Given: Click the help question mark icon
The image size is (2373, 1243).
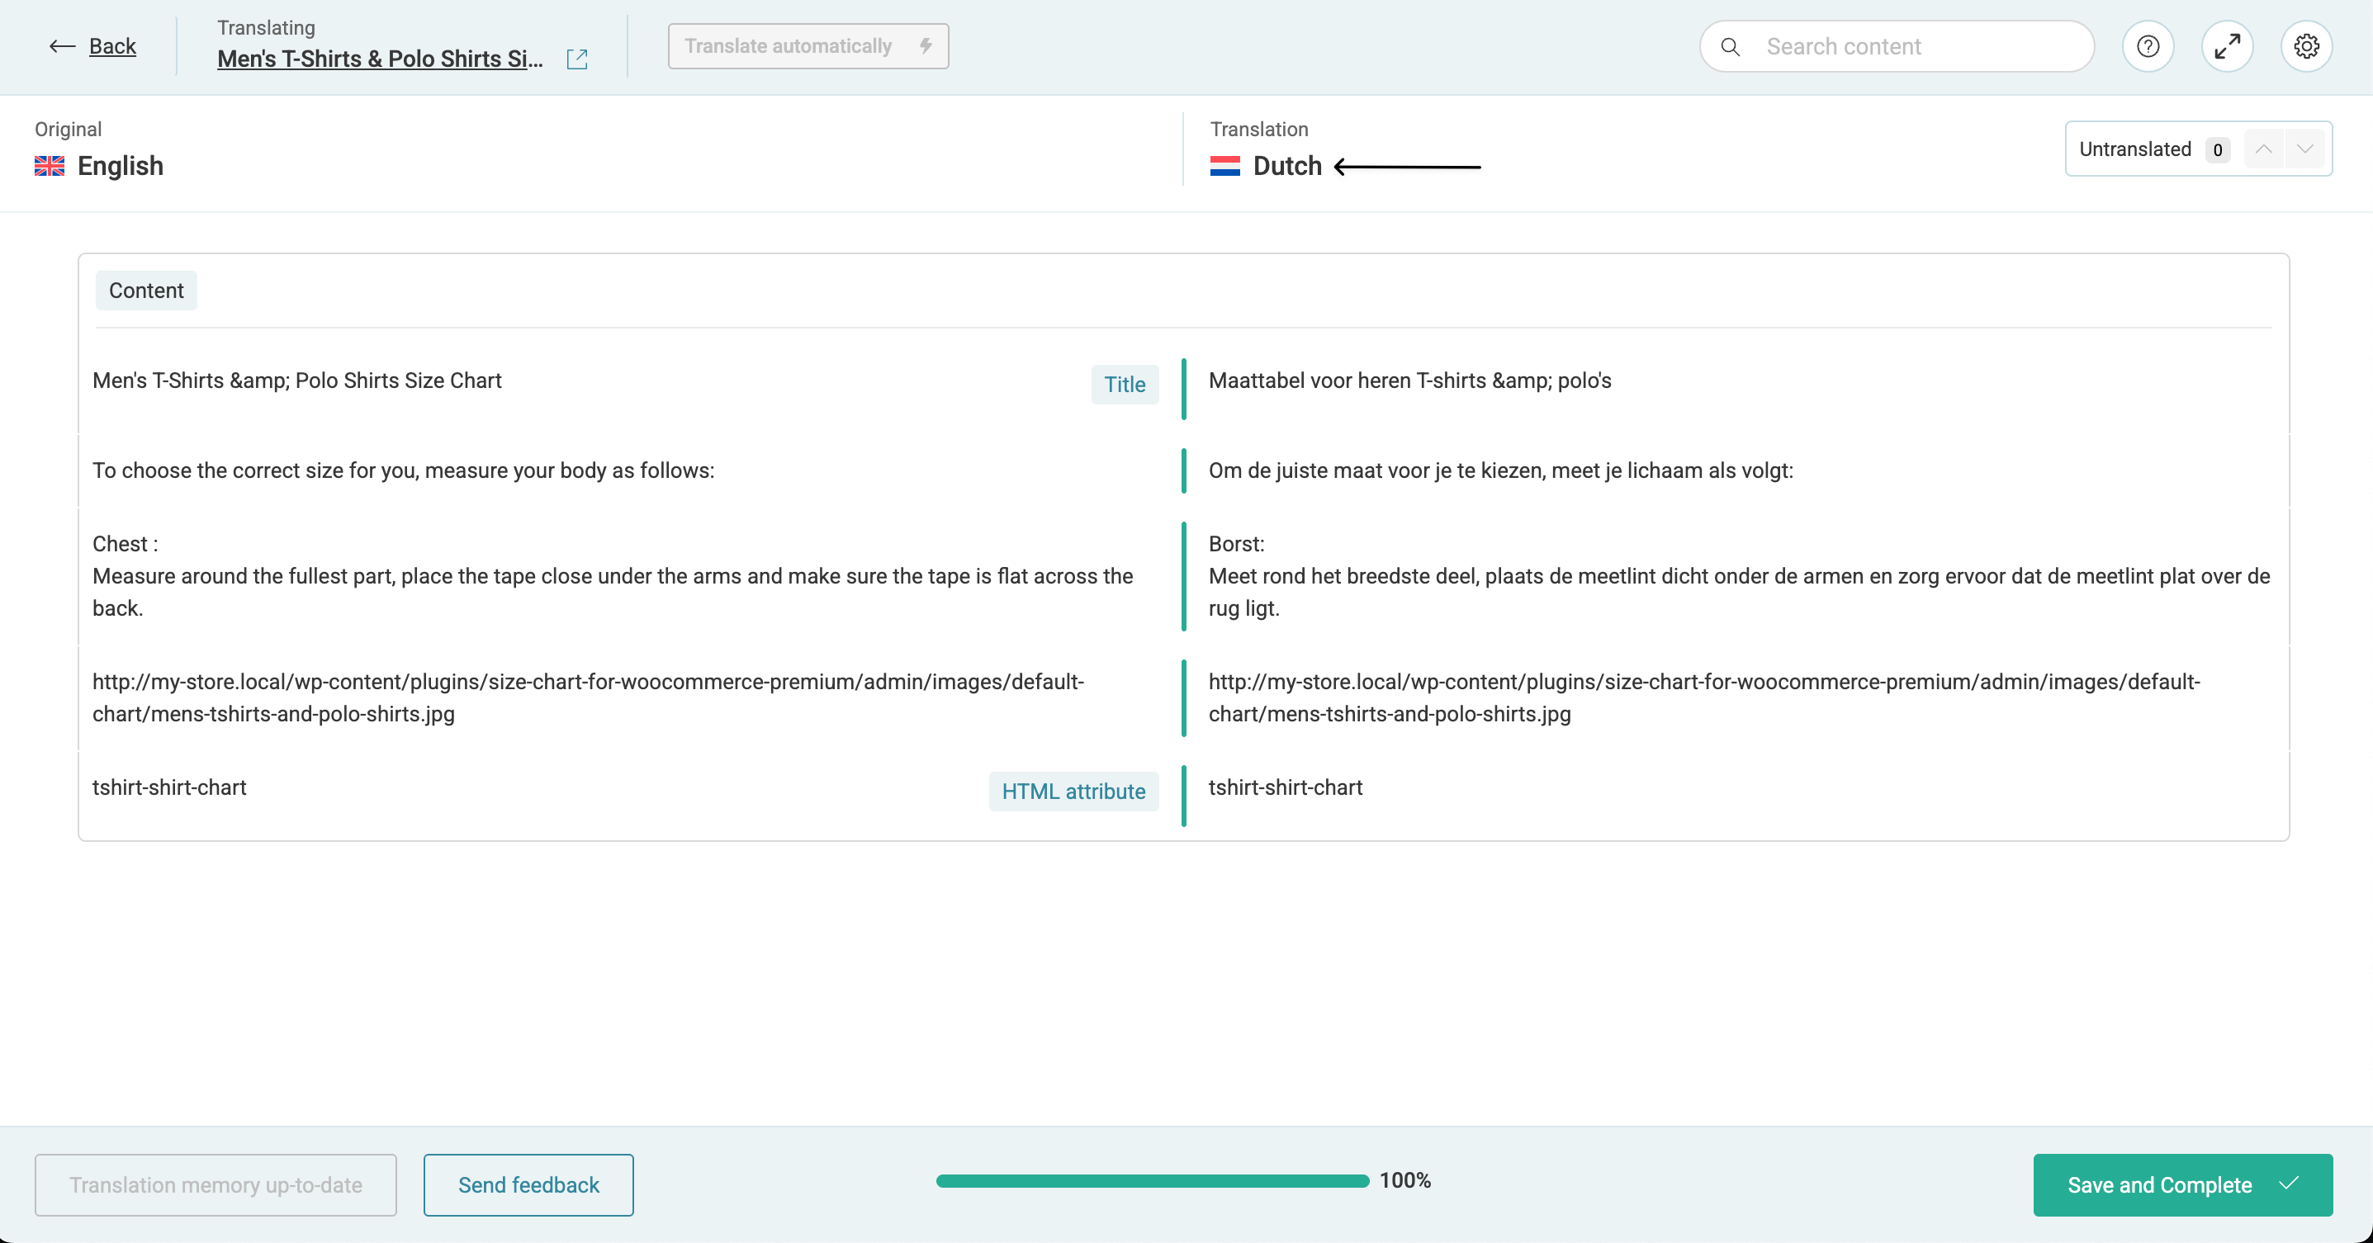Looking at the screenshot, I should coord(2148,46).
